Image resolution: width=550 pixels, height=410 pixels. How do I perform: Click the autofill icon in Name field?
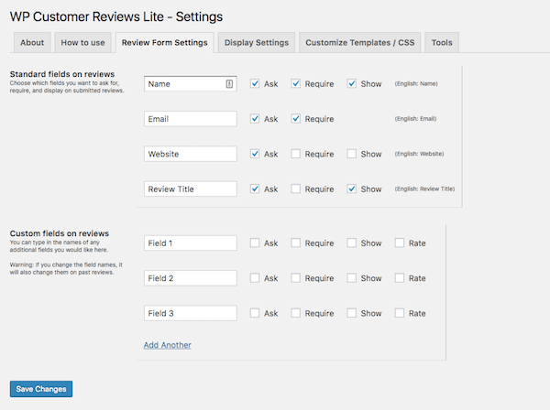[229, 83]
